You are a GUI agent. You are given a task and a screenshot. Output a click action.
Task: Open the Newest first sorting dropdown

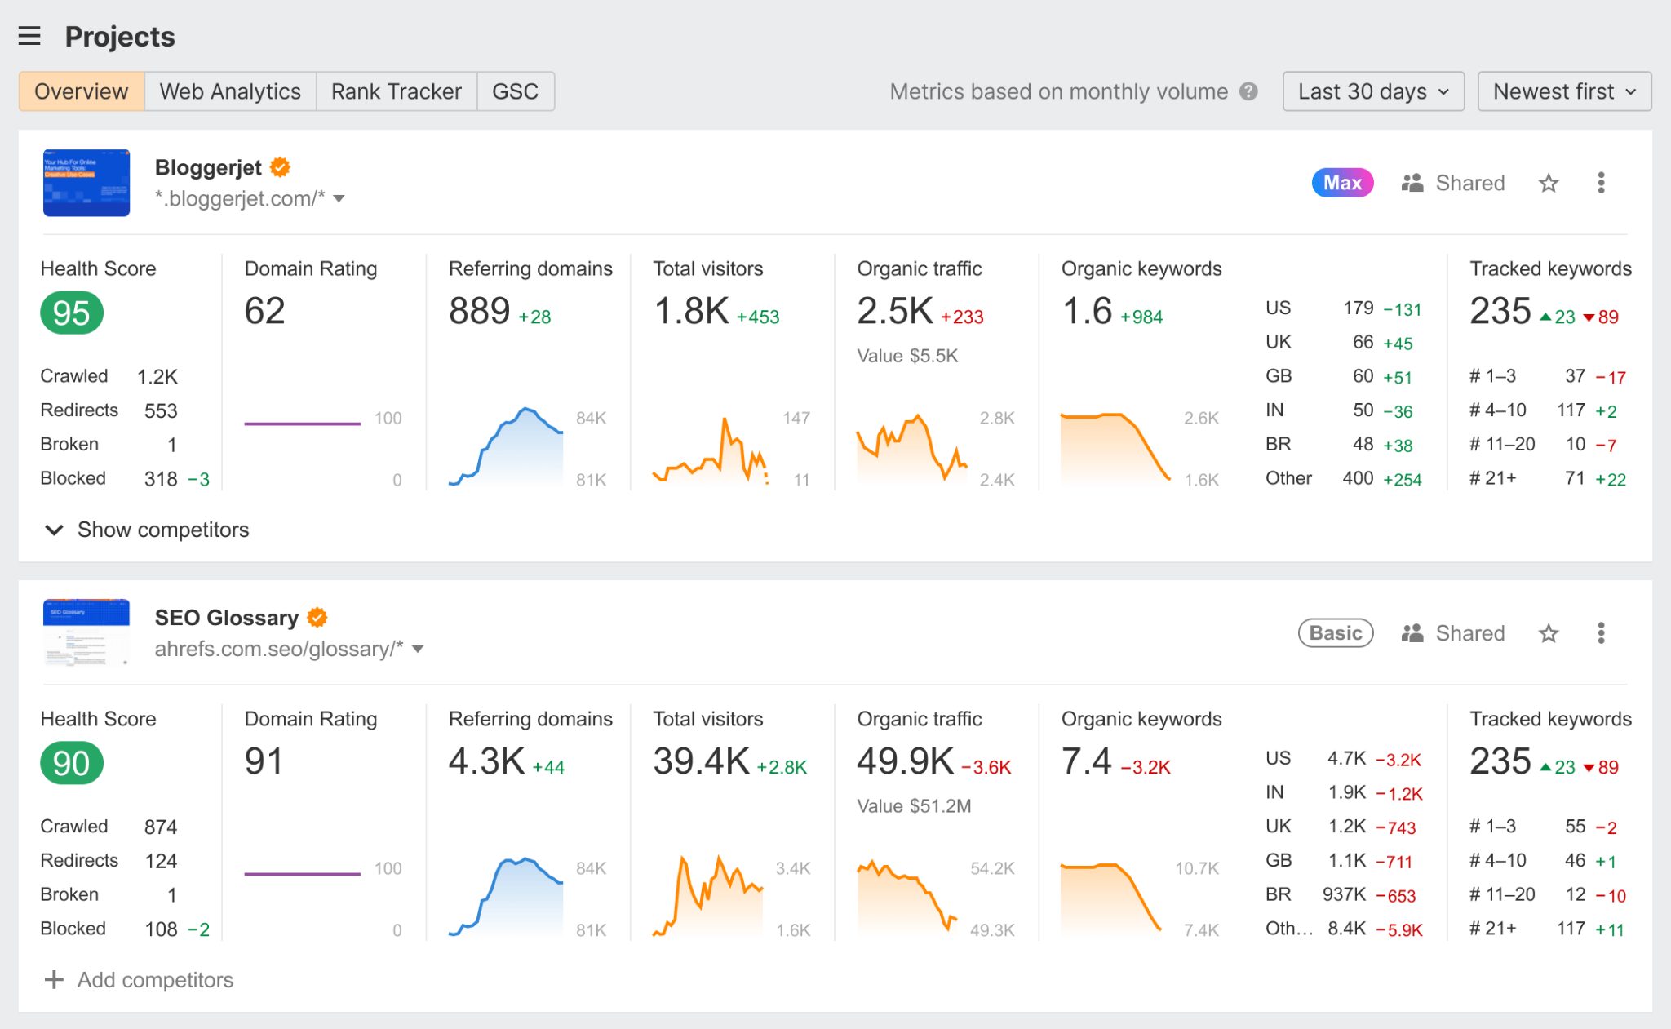[x=1563, y=91]
